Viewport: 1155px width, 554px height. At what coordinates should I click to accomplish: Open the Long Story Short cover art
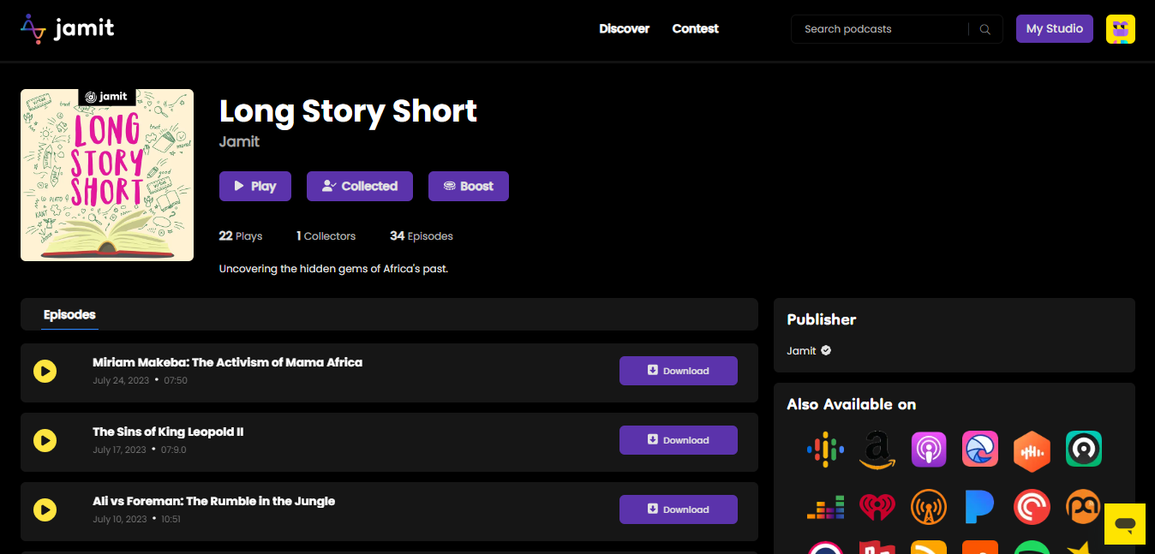[107, 176]
